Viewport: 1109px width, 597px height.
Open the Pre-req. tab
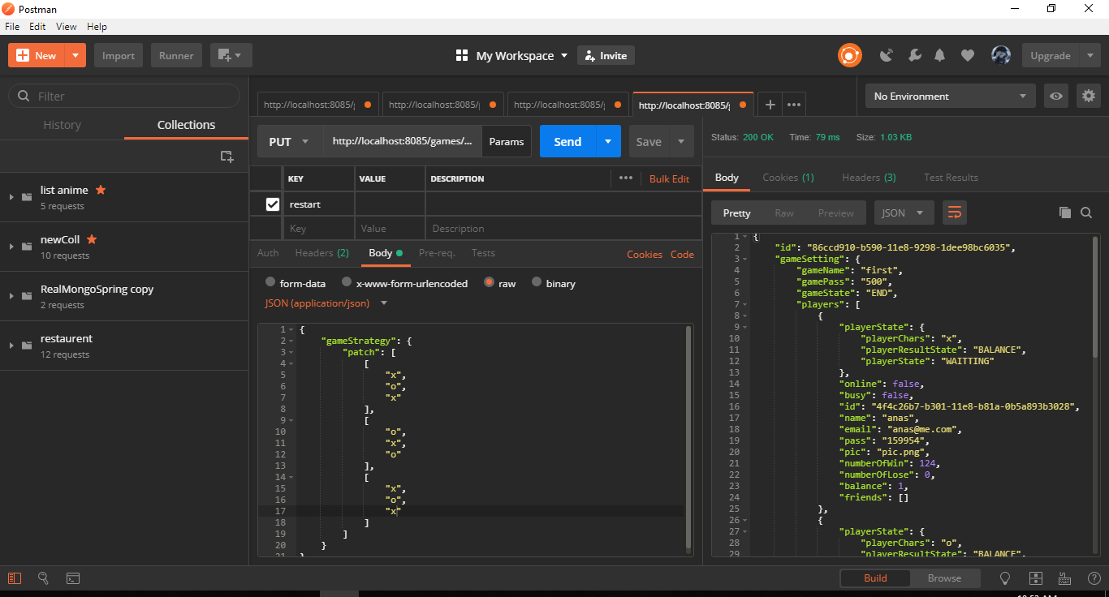[437, 253]
